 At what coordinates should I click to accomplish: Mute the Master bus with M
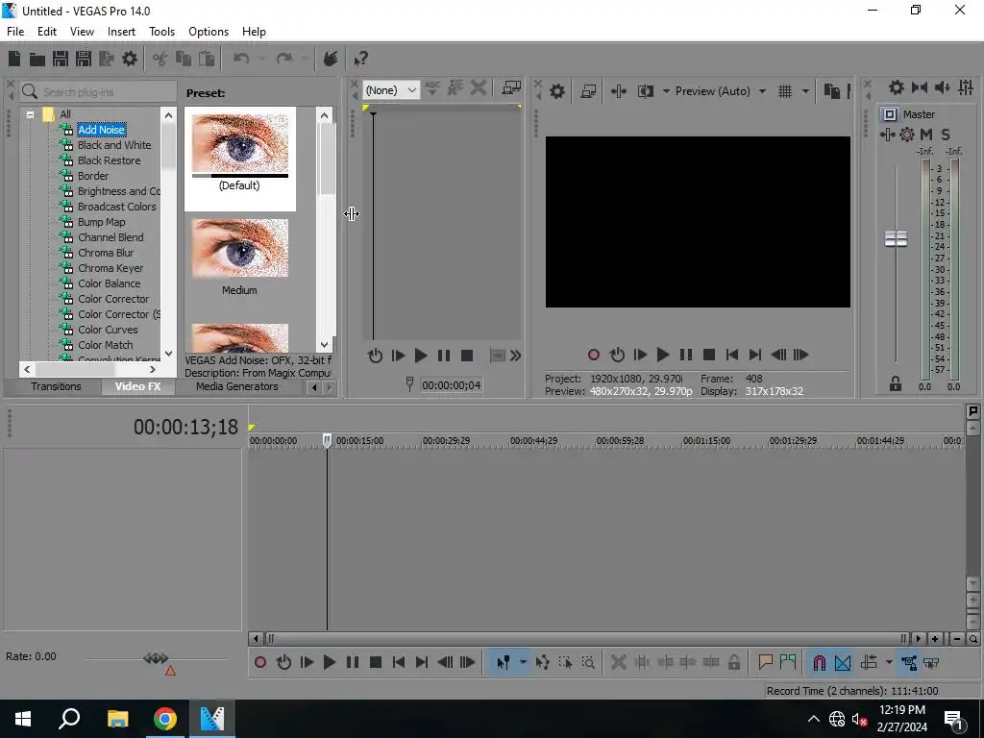tap(926, 135)
